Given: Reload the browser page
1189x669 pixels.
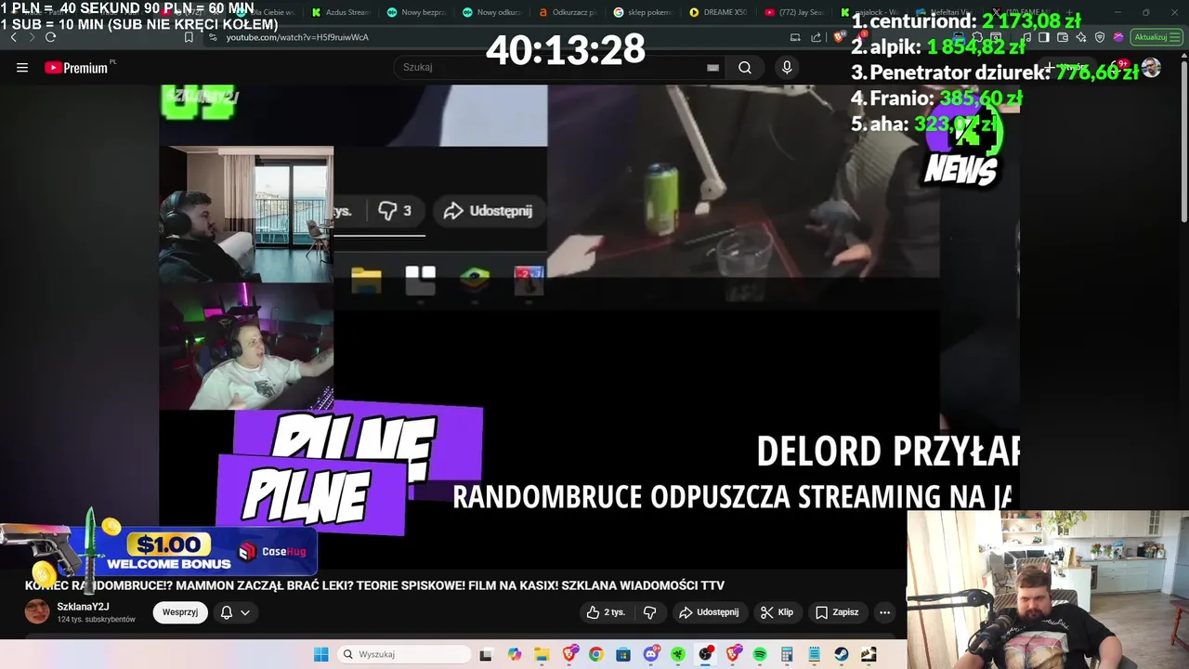Looking at the screenshot, I should tap(50, 37).
